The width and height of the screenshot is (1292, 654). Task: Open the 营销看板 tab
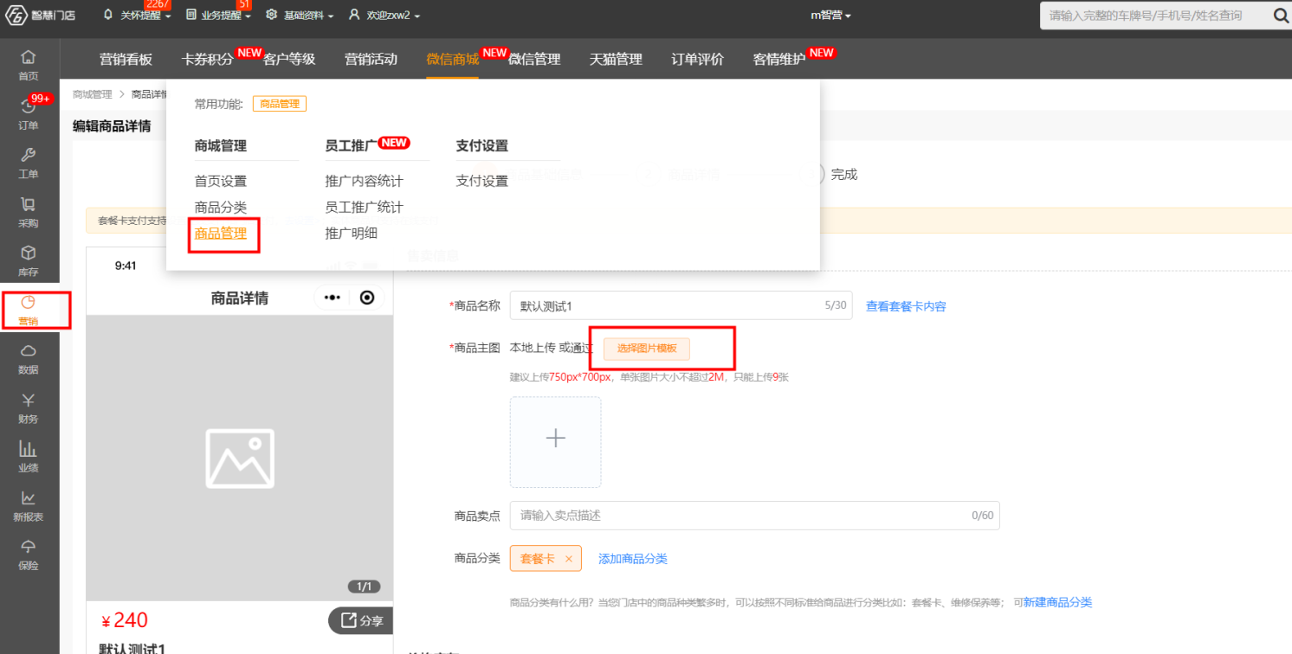pyautogui.click(x=126, y=59)
